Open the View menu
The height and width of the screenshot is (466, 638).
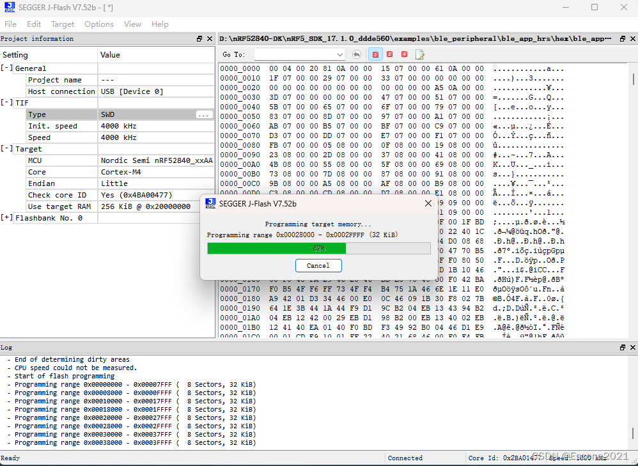pos(132,24)
